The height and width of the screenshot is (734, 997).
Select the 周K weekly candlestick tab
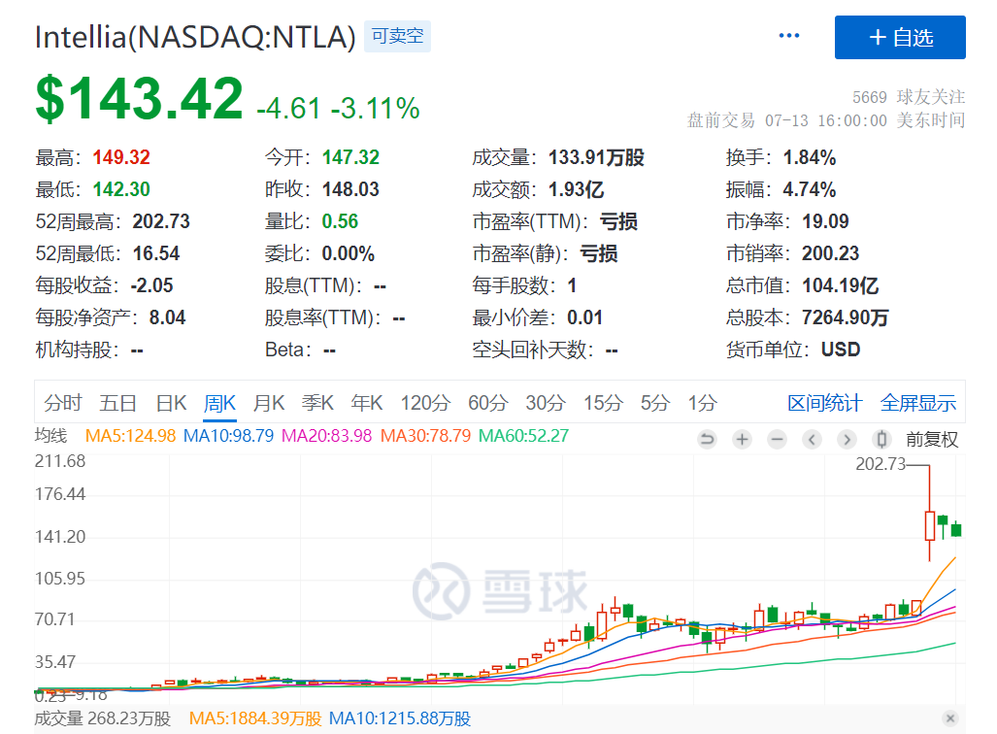pyautogui.click(x=220, y=403)
